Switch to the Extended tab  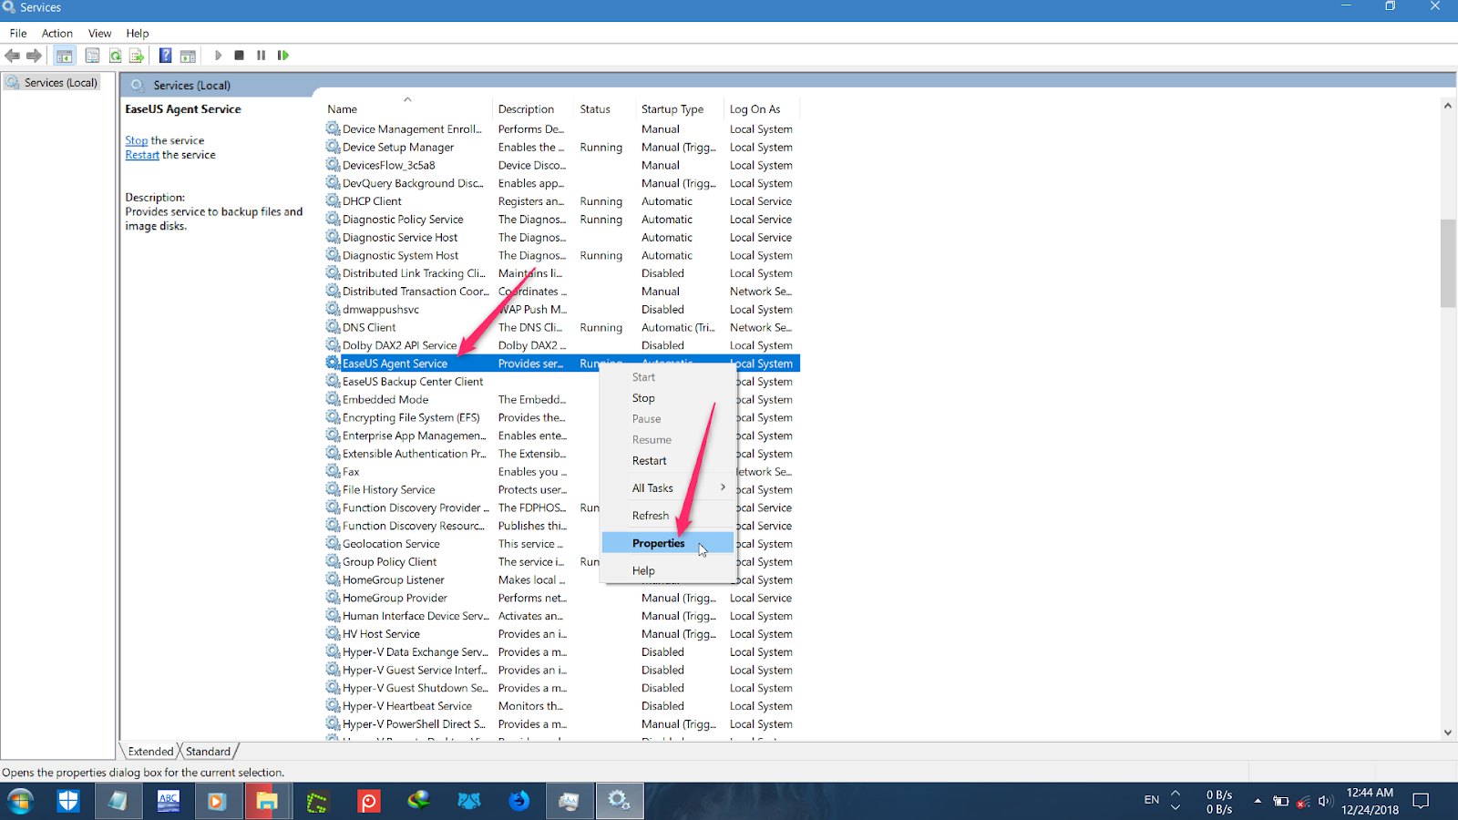click(150, 752)
